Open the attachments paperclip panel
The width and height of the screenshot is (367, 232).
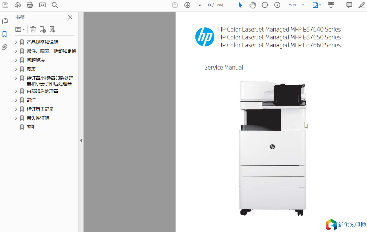point(4,47)
